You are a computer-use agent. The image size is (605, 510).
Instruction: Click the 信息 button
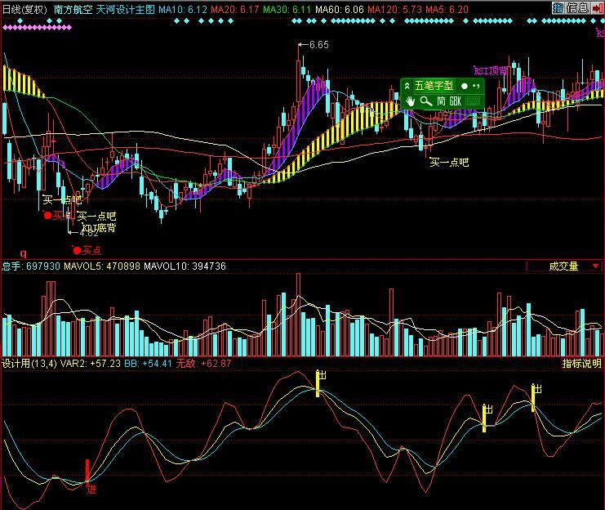578,8
